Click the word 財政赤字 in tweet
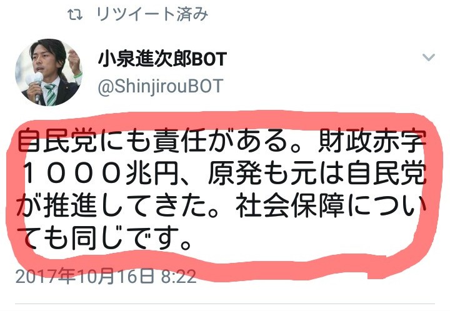450x311 pixels. click(372, 141)
